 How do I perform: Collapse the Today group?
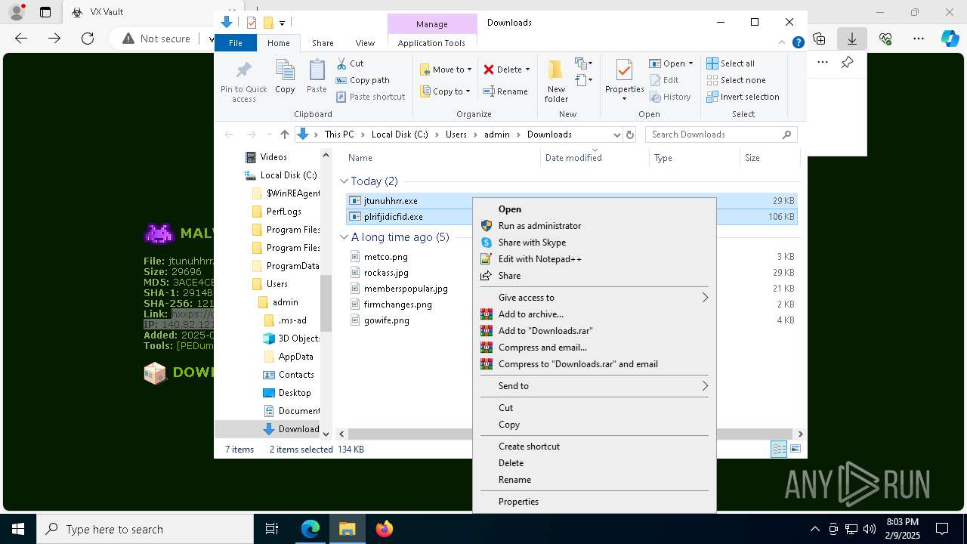tap(344, 181)
